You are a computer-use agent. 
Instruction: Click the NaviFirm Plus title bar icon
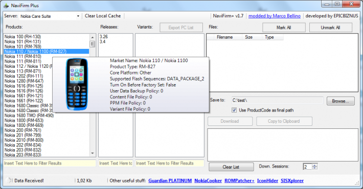click(6, 6)
